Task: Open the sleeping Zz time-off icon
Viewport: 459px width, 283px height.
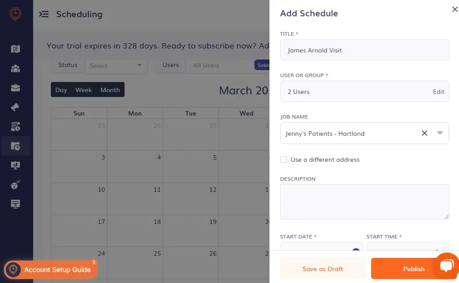Action: pos(16,184)
